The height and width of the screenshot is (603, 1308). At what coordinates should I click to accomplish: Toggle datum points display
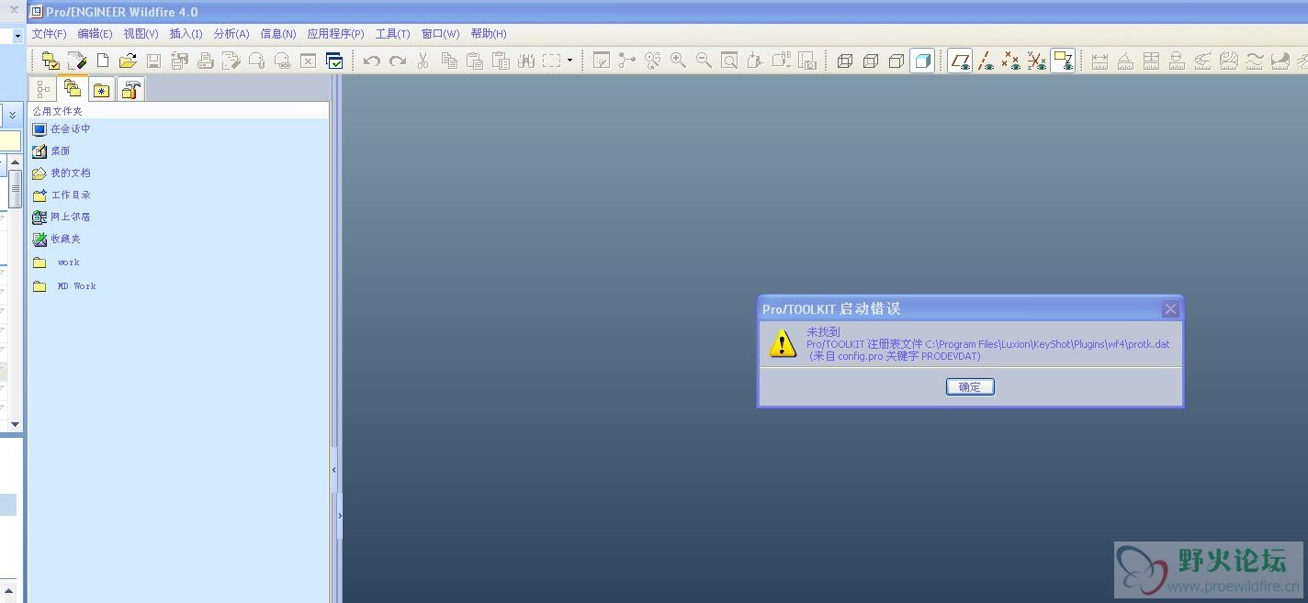pos(1011,61)
